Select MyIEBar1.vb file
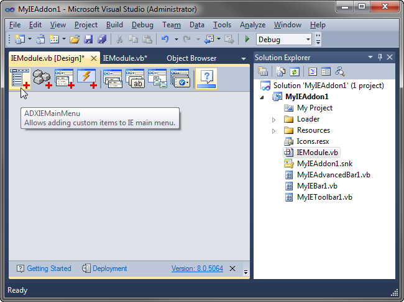This screenshot has width=404, height=302. (317, 186)
